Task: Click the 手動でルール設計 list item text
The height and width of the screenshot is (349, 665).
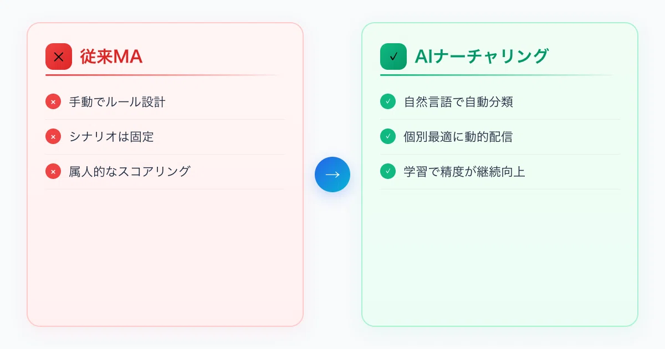Action: [117, 102]
